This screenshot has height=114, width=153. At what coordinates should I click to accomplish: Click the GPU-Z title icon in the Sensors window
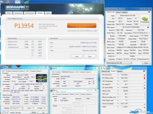click(x=101, y=68)
